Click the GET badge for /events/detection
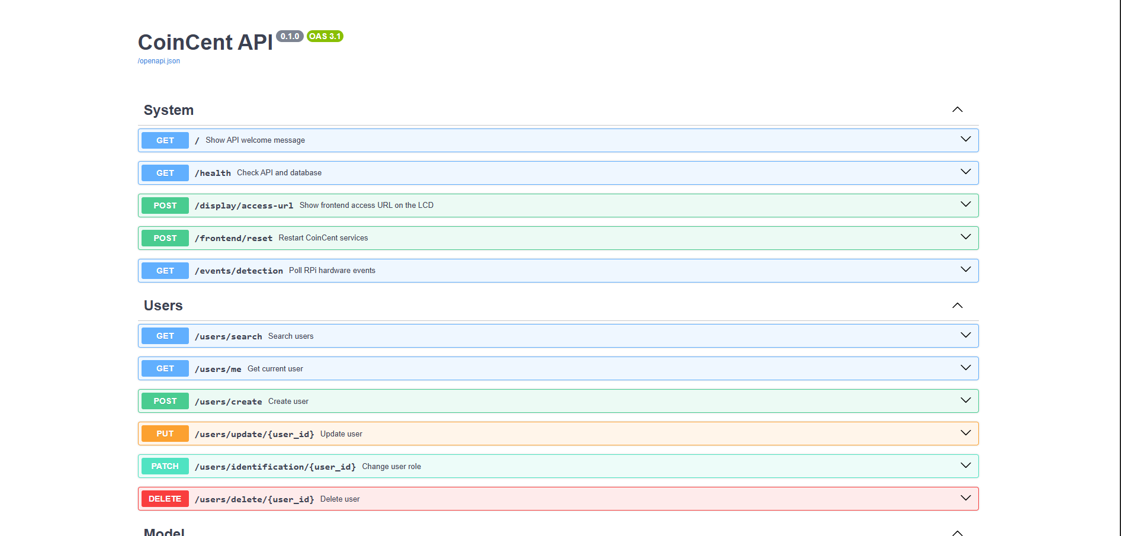 [165, 271]
